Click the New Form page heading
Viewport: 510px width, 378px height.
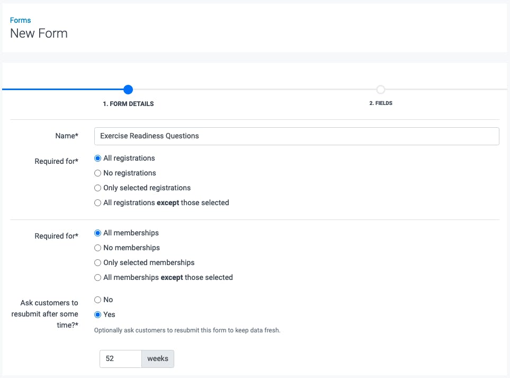pos(39,33)
